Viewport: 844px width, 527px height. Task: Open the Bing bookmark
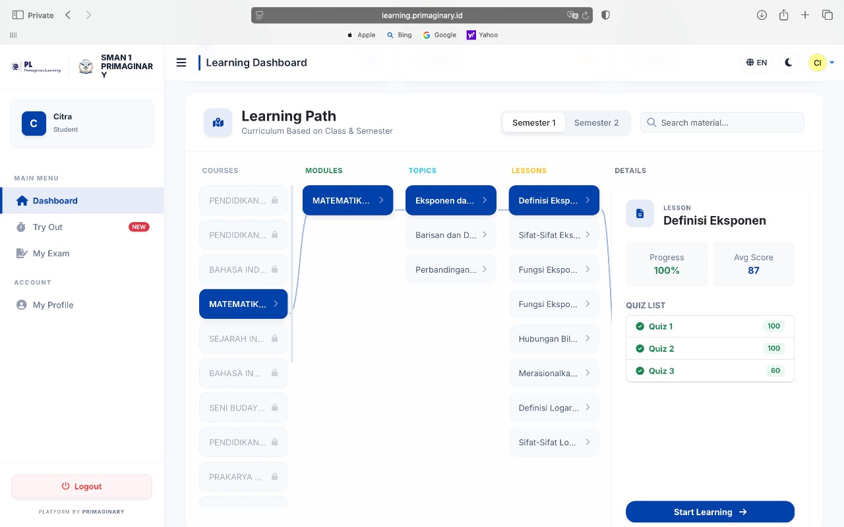pos(400,35)
